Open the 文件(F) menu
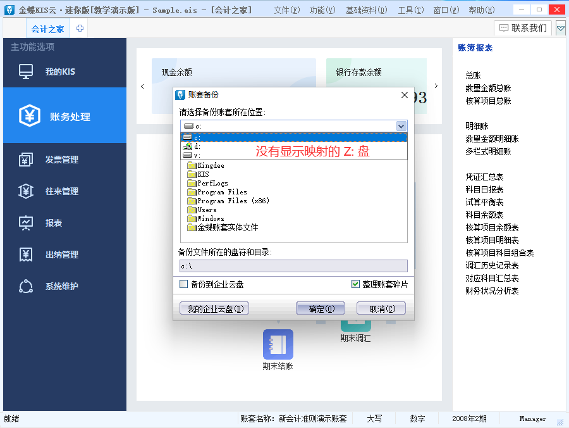Viewport: 569px width, 428px height. (286, 10)
